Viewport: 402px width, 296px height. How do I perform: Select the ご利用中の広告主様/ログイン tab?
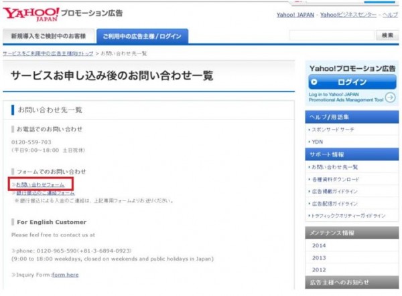tap(142, 36)
